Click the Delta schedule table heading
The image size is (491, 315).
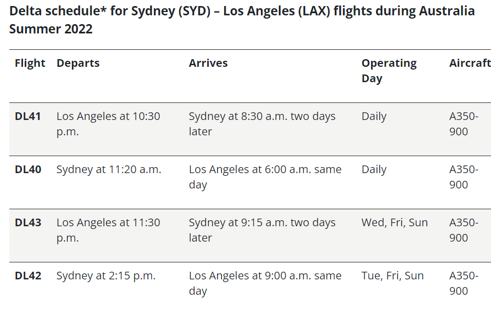(x=242, y=20)
